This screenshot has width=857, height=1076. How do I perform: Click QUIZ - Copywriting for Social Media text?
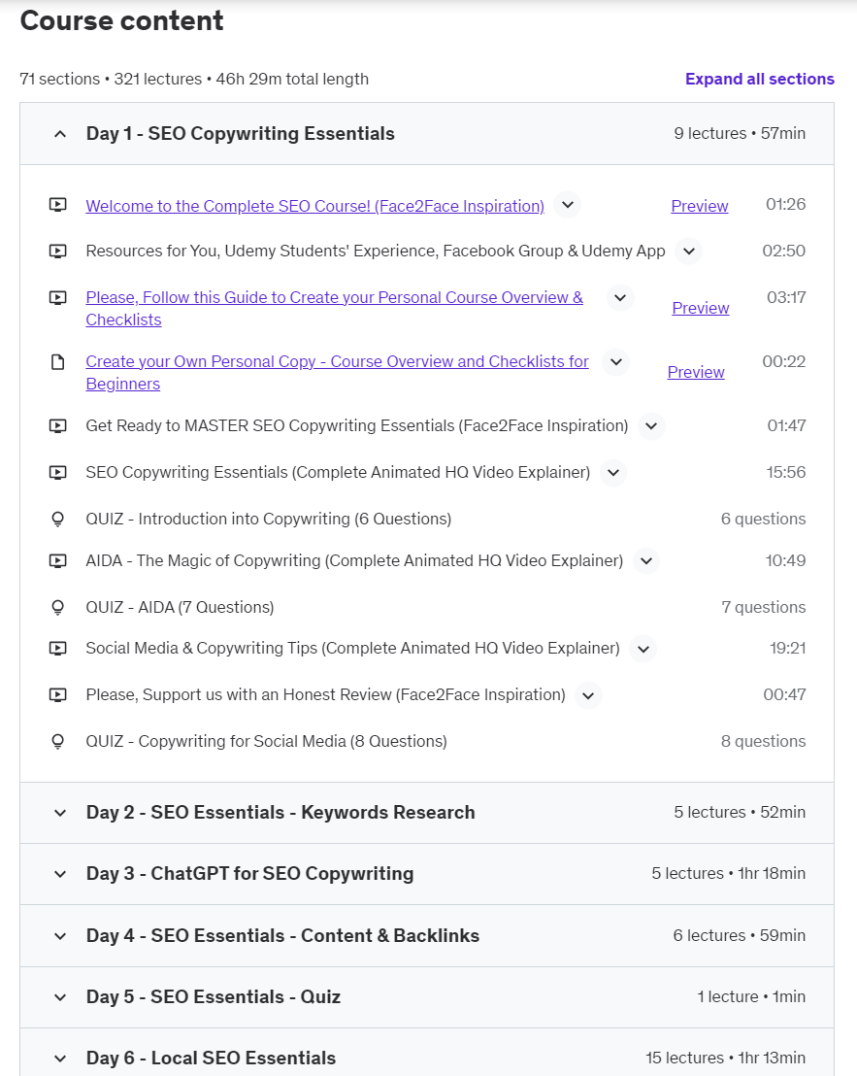tap(266, 741)
